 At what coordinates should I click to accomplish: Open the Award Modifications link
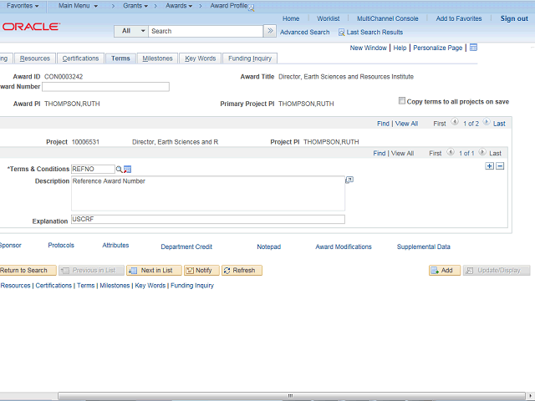(344, 247)
